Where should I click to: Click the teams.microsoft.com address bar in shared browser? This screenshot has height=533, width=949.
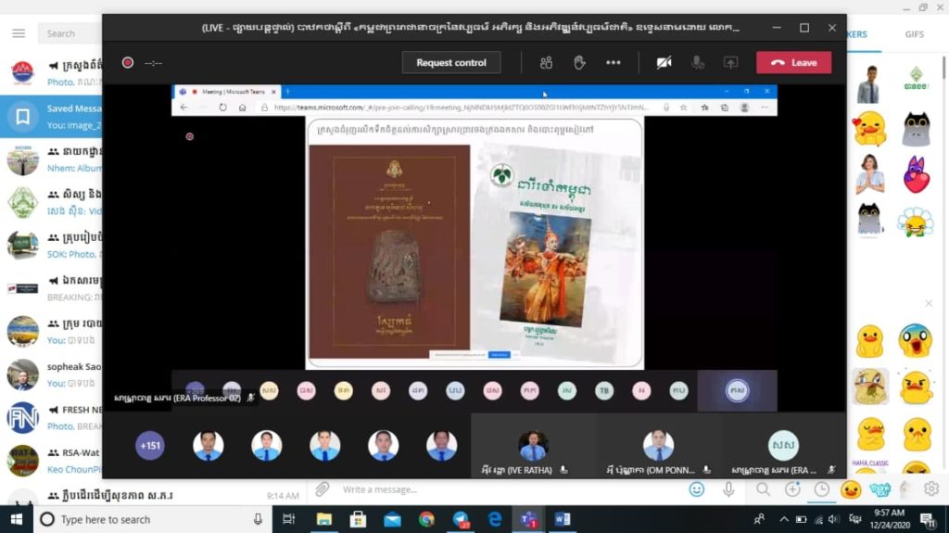[x=460, y=108]
